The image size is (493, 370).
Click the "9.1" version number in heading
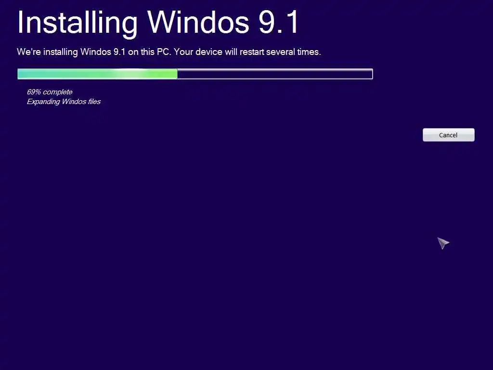click(279, 22)
